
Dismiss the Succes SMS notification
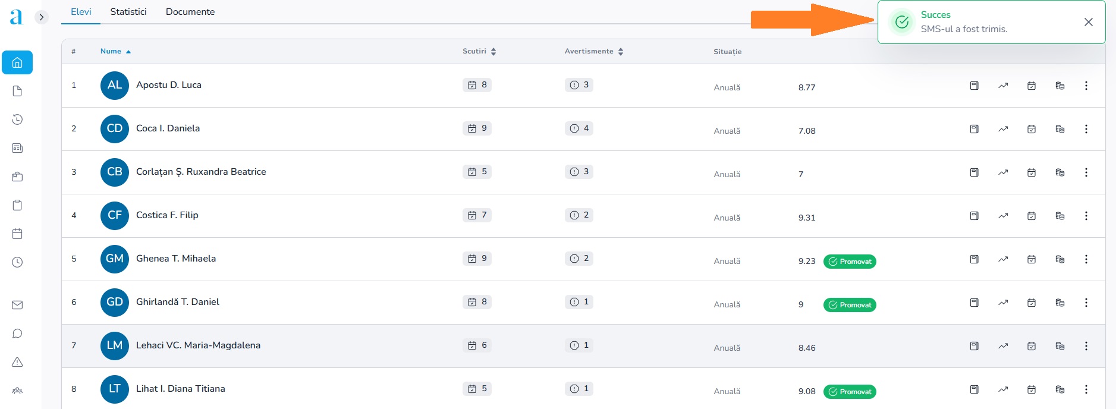pyautogui.click(x=1088, y=22)
